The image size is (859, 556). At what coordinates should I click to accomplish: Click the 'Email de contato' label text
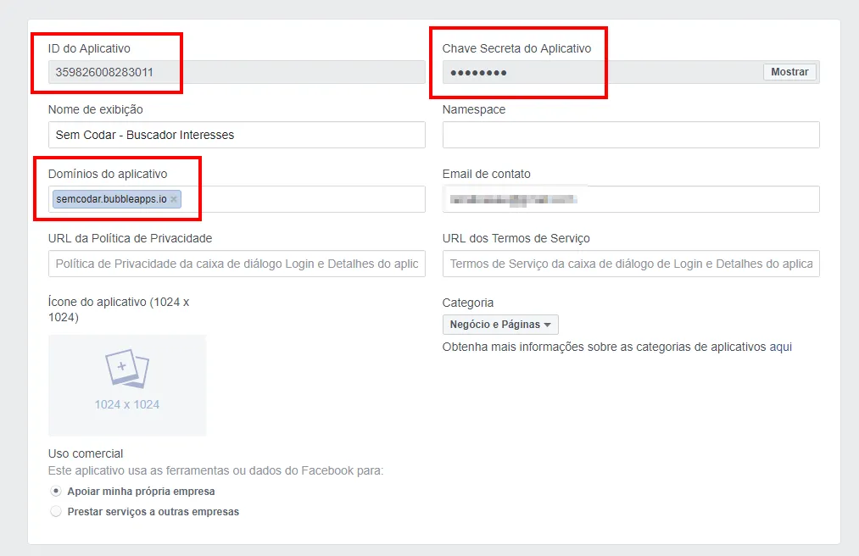486,174
